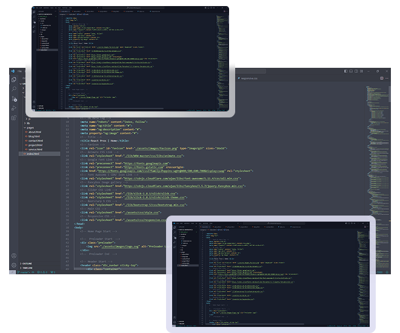Screen dimensions: 400x333
Task: Open the Source Control view
Action: point(13,99)
